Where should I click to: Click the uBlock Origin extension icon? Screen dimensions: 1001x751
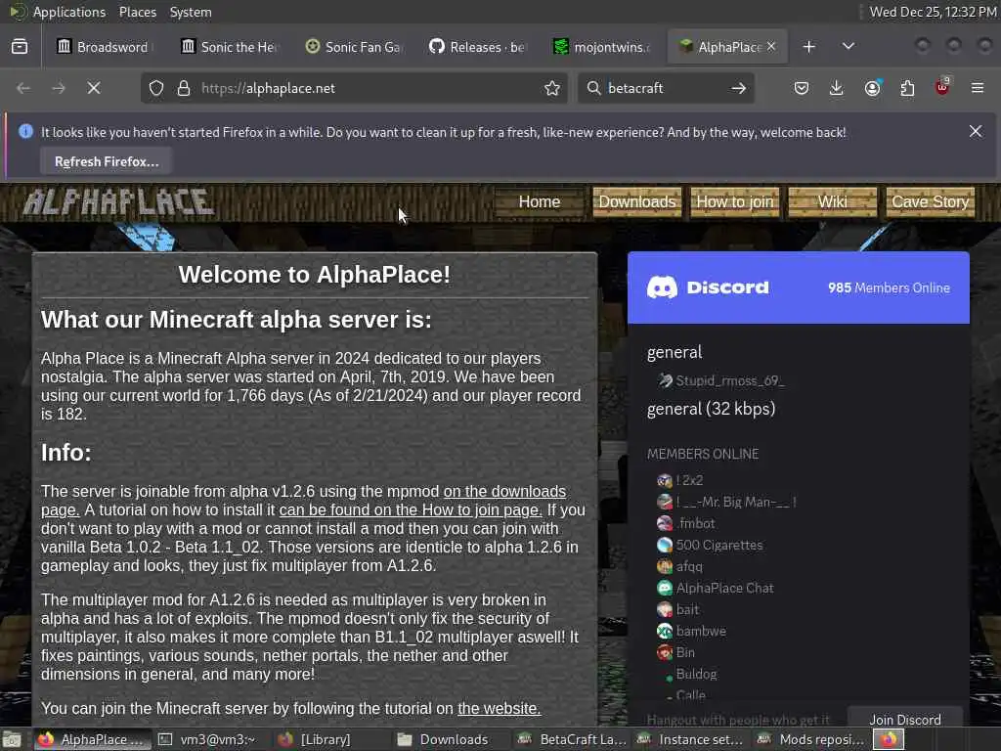coord(942,87)
